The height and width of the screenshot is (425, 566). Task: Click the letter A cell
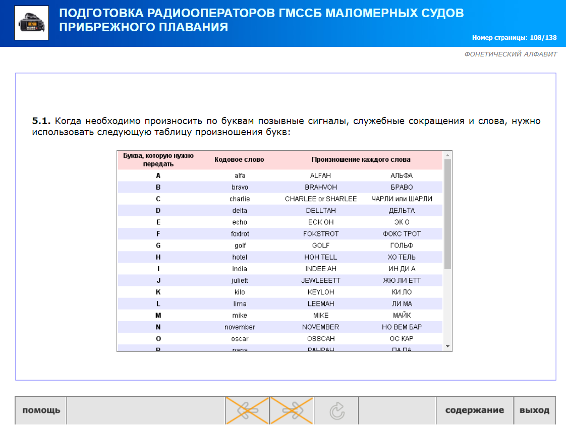(158, 176)
